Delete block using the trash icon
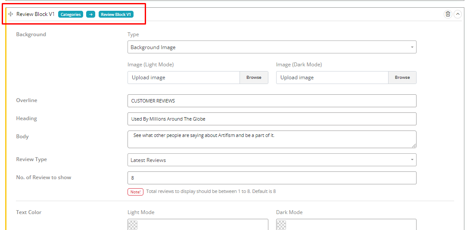The height and width of the screenshot is (230, 473). tap(448, 14)
